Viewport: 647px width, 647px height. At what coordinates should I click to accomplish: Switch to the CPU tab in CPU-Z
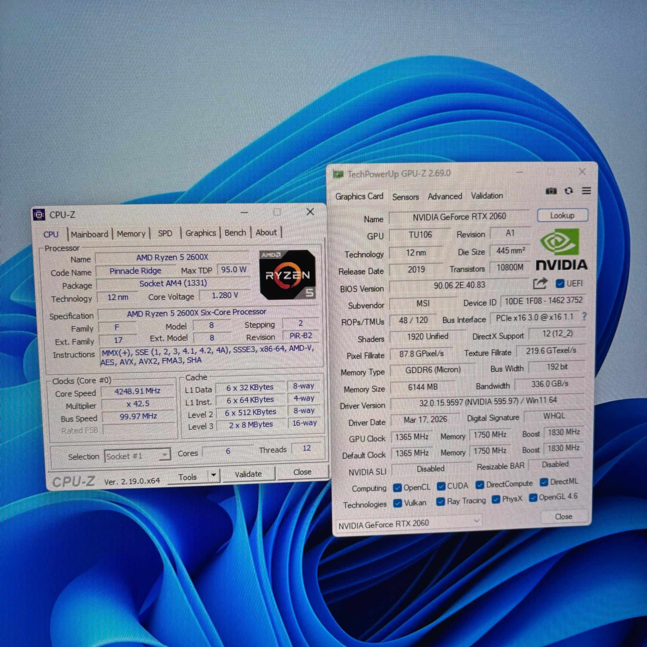[51, 234]
